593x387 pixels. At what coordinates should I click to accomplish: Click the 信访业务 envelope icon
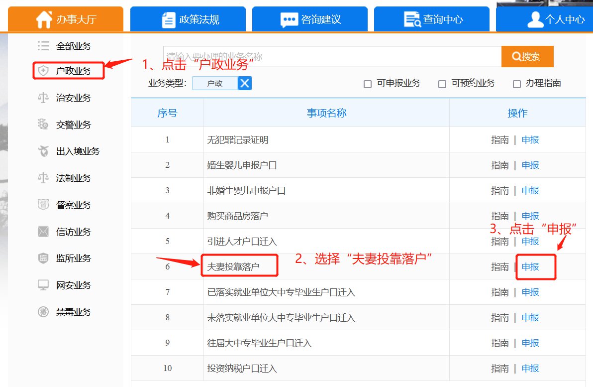click(43, 232)
